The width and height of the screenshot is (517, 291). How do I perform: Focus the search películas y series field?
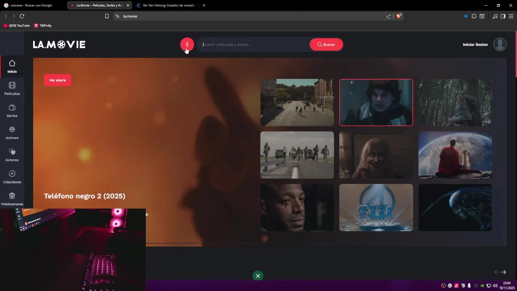254,44
